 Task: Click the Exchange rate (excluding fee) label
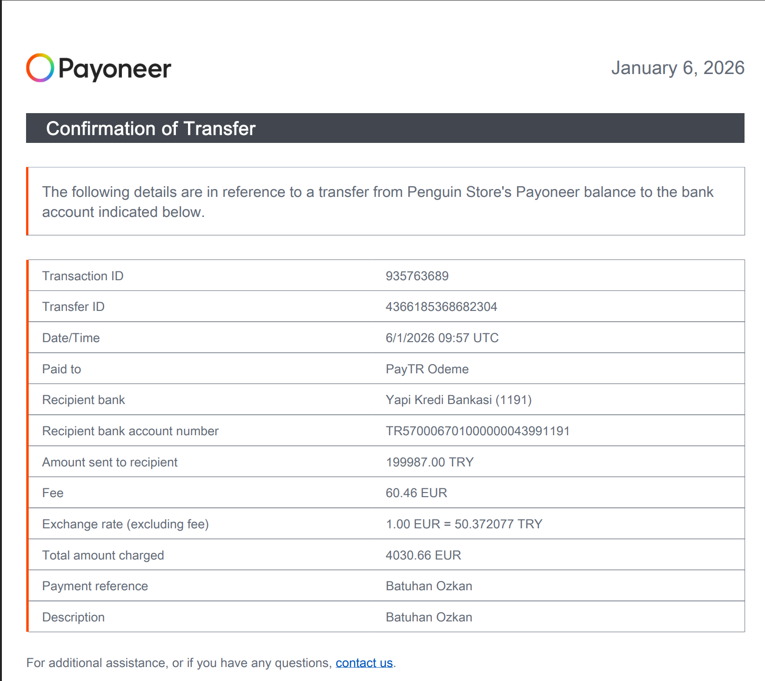tap(126, 524)
